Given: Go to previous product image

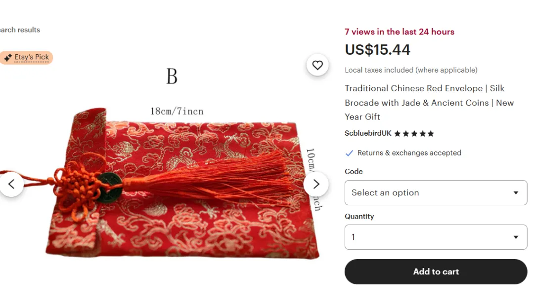Looking at the screenshot, I should point(11,184).
